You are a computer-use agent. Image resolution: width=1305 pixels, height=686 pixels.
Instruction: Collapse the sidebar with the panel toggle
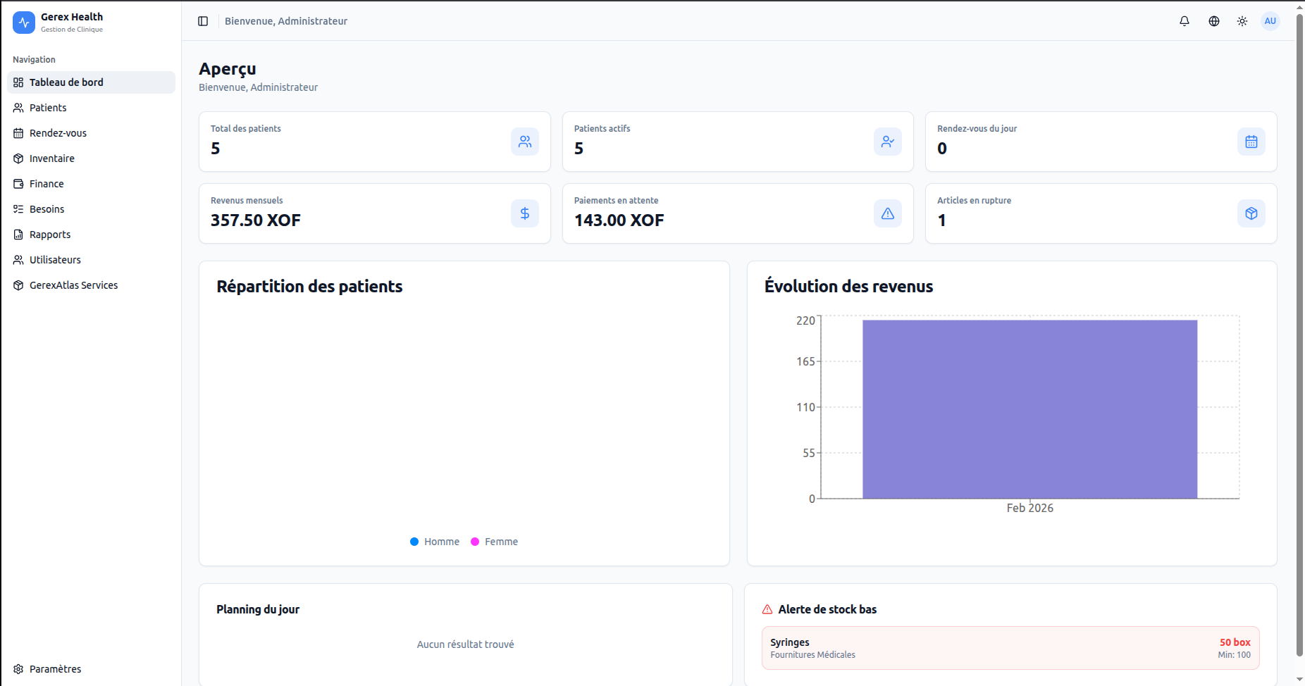203,21
